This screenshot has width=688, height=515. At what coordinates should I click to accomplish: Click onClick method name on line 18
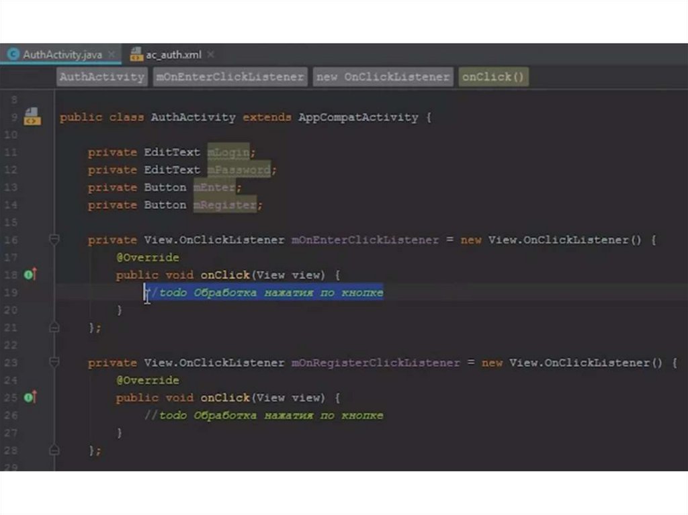click(x=225, y=275)
